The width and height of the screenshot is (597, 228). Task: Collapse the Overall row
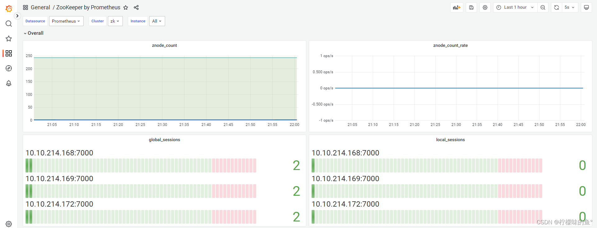pos(33,33)
